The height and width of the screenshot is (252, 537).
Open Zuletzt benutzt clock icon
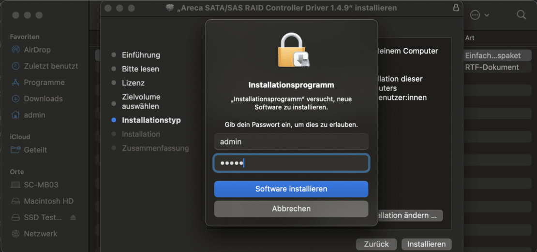click(x=16, y=66)
